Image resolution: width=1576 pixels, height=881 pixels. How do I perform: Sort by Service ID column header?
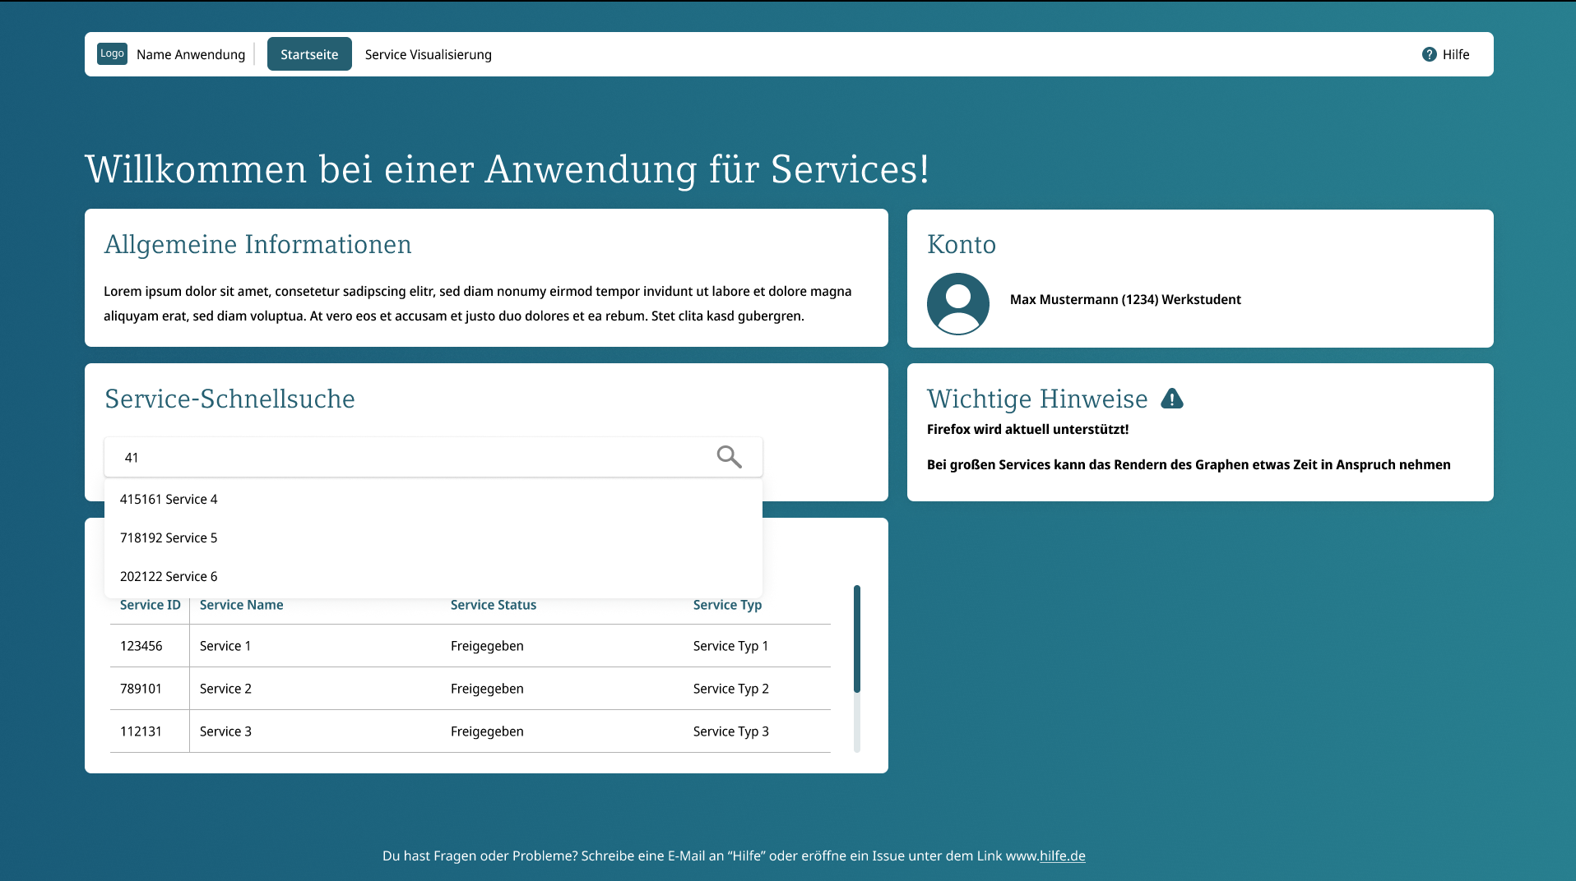(x=151, y=605)
